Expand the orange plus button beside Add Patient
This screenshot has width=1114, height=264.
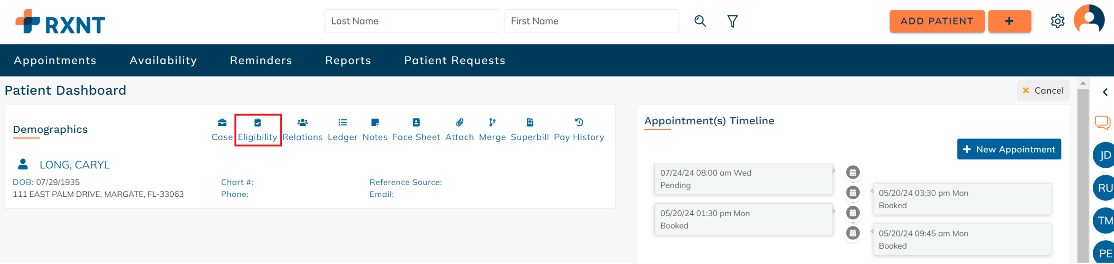point(1009,21)
